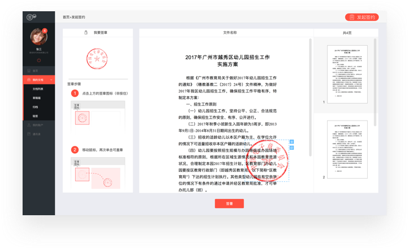Open 文档列表 submenu item

(38, 89)
